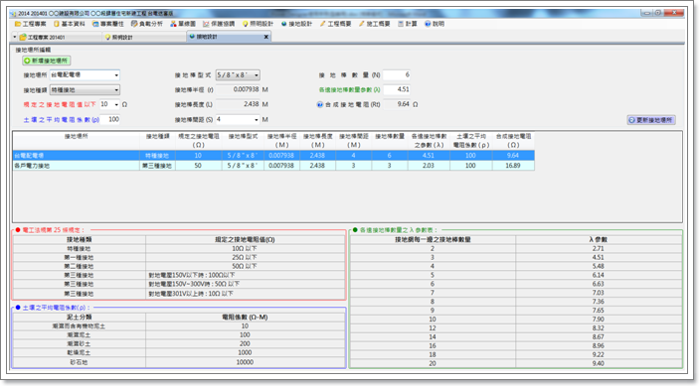Click the 50 resistance cell in 各戶電力接地 row
This screenshot has width=700, height=386.
[x=198, y=166]
